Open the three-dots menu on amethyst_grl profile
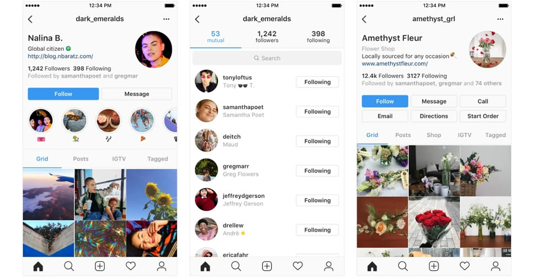Screen dimensions: 534x278 pos(500,19)
